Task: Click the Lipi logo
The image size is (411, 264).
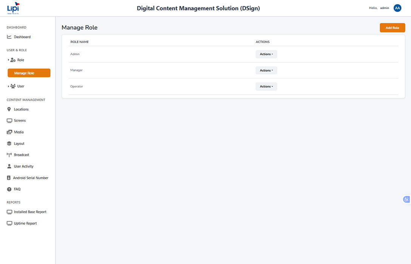Action: (x=13, y=8)
